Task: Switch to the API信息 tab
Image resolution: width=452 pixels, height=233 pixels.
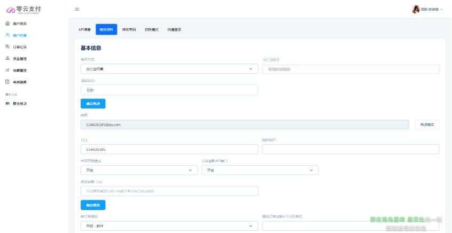Action: (x=84, y=29)
